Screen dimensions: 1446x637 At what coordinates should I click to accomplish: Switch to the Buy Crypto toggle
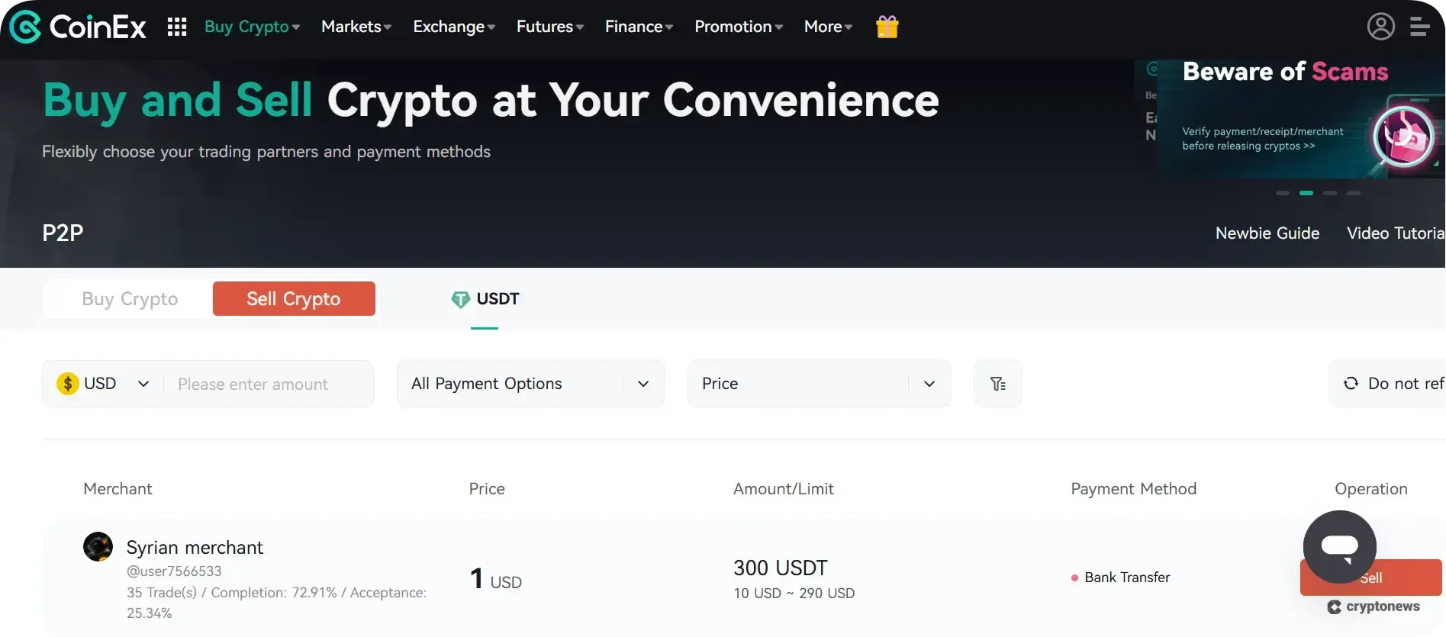130,298
